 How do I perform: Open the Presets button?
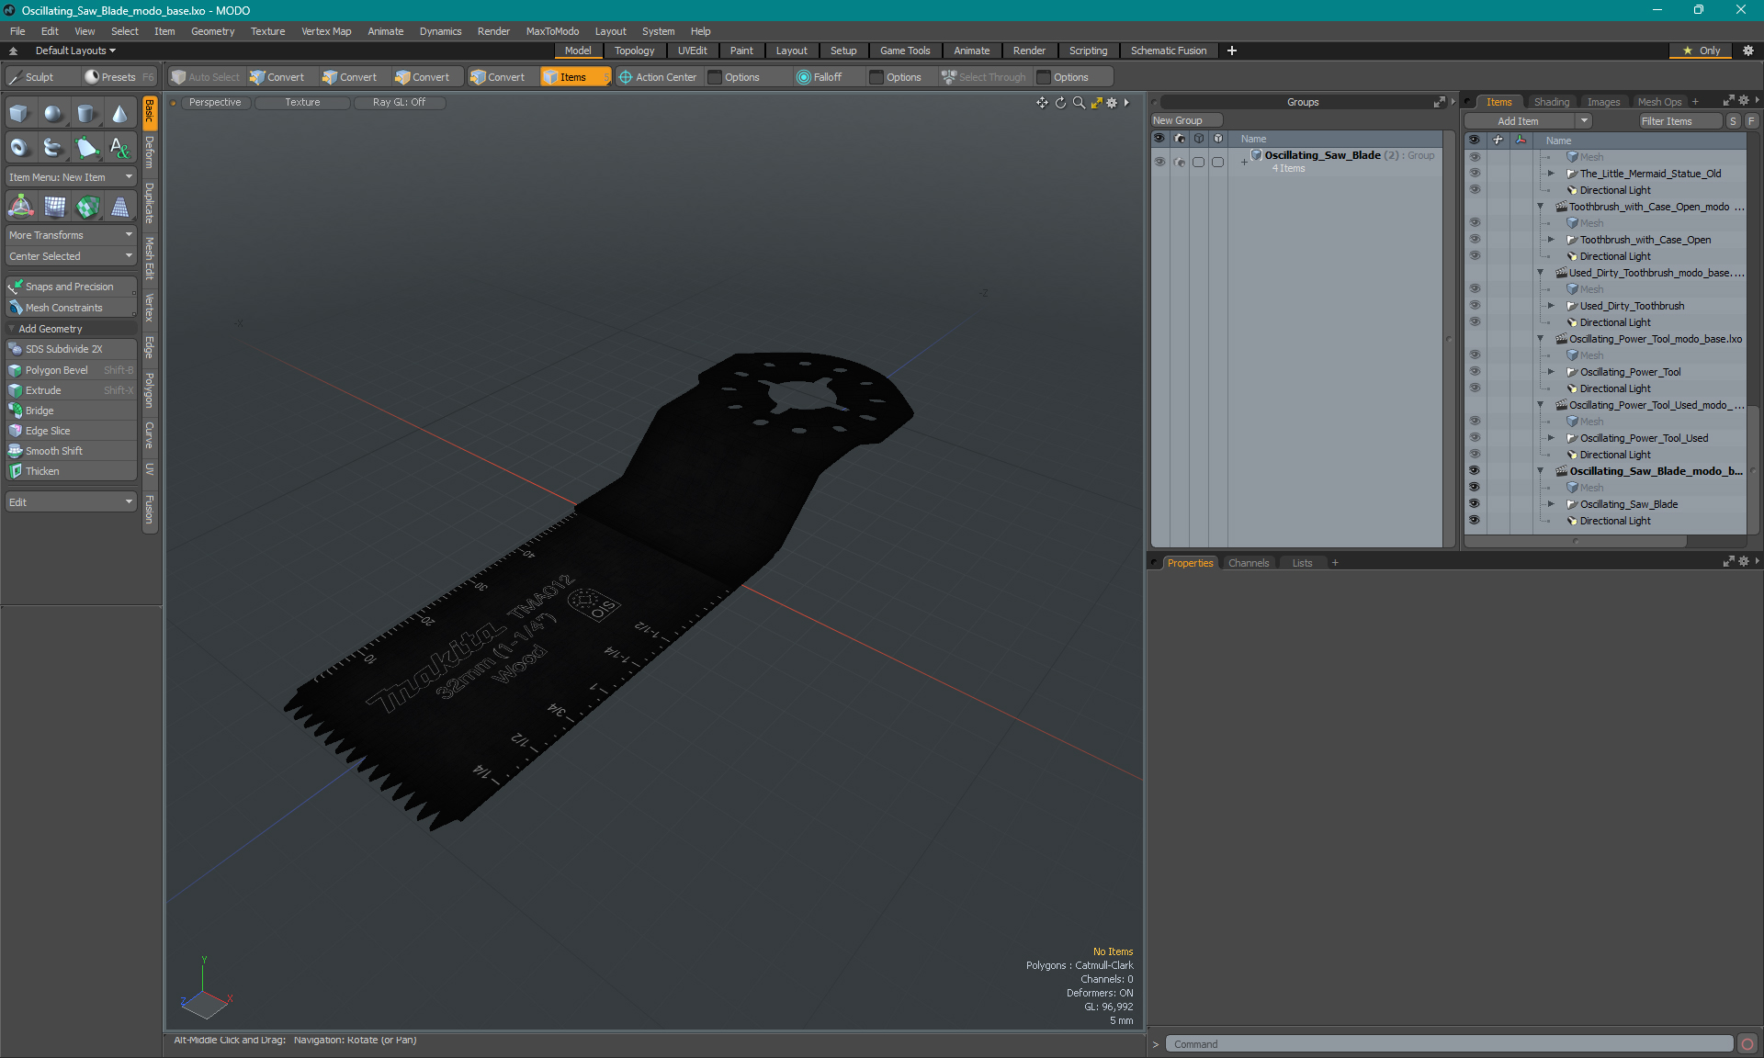pos(119,77)
